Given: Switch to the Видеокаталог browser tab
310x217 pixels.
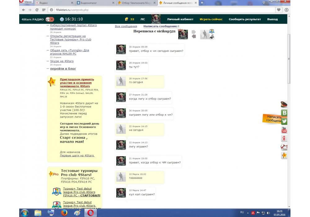Looking at the screenshot, I should point(95,3).
